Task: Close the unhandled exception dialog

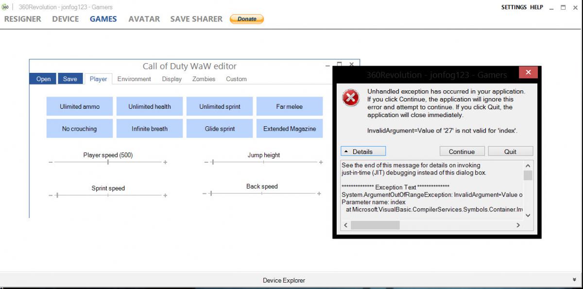Action: pyautogui.click(x=528, y=73)
